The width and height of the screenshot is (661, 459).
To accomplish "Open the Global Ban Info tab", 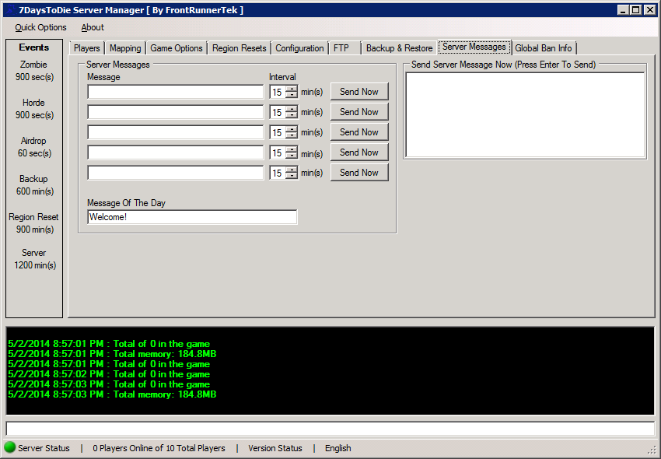I will (544, 48).
